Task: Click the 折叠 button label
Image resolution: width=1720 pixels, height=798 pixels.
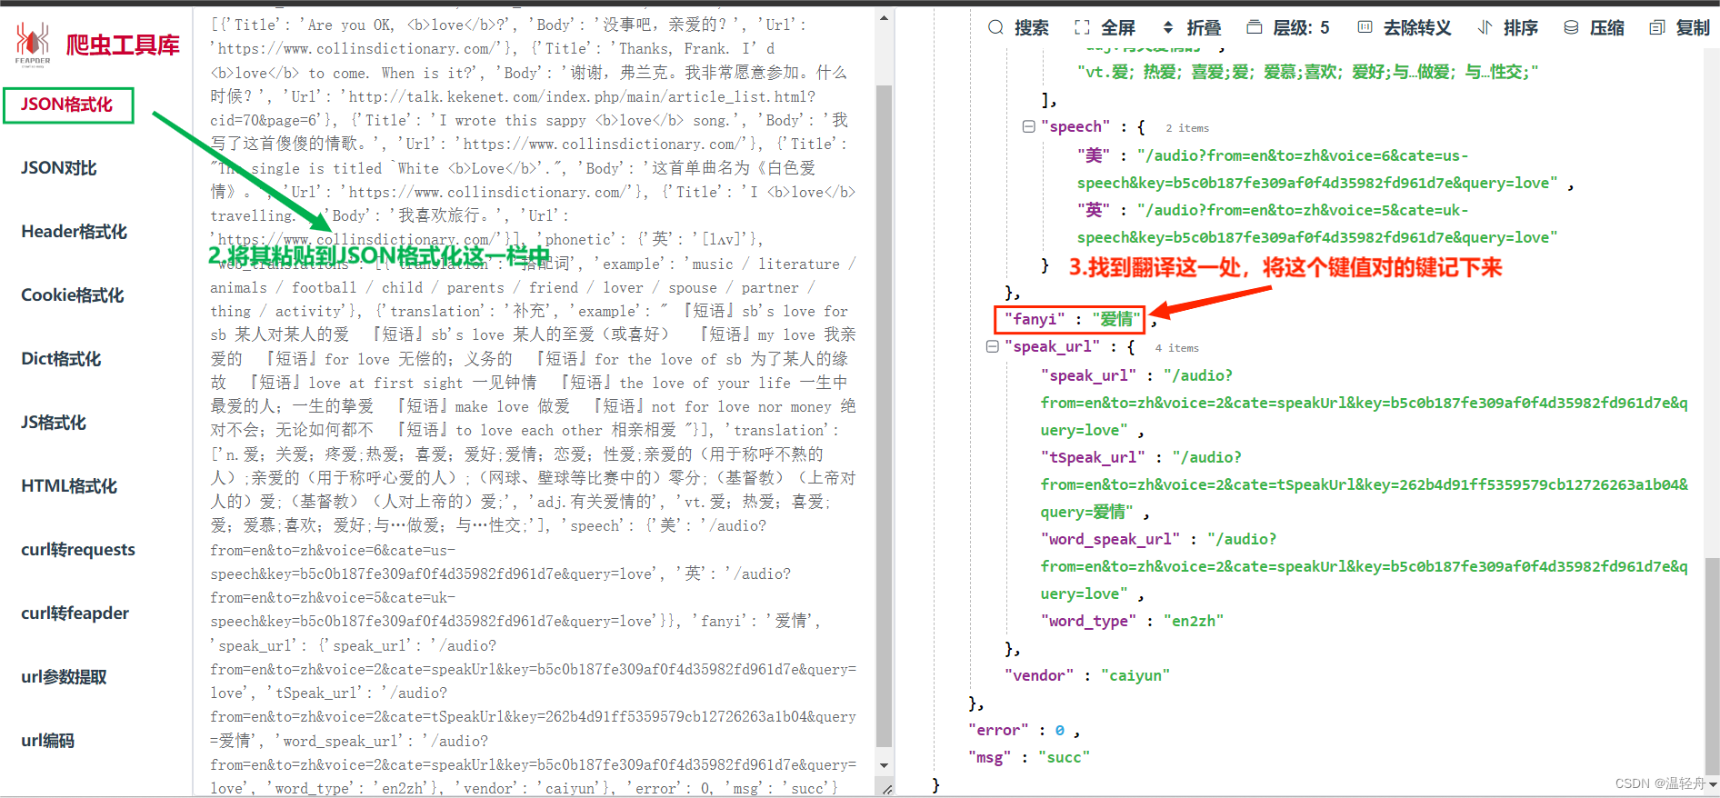Action: click(1205, 27)
